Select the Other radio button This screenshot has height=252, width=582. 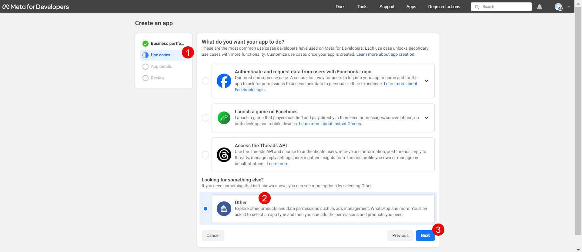click(206, 209)
